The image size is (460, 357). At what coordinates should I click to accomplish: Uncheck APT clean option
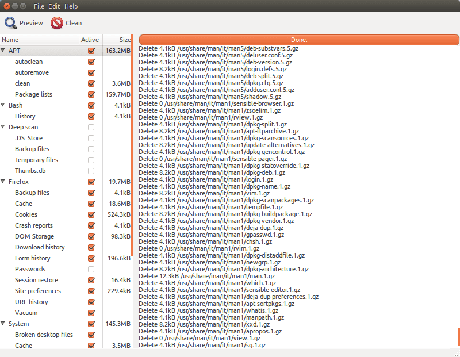91,83
